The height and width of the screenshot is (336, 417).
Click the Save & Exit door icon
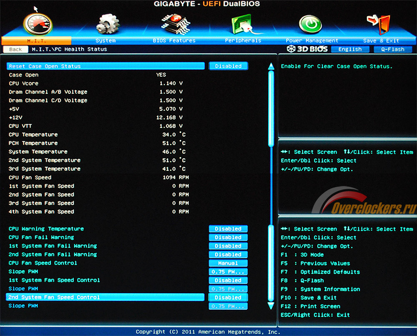[379, 25]
